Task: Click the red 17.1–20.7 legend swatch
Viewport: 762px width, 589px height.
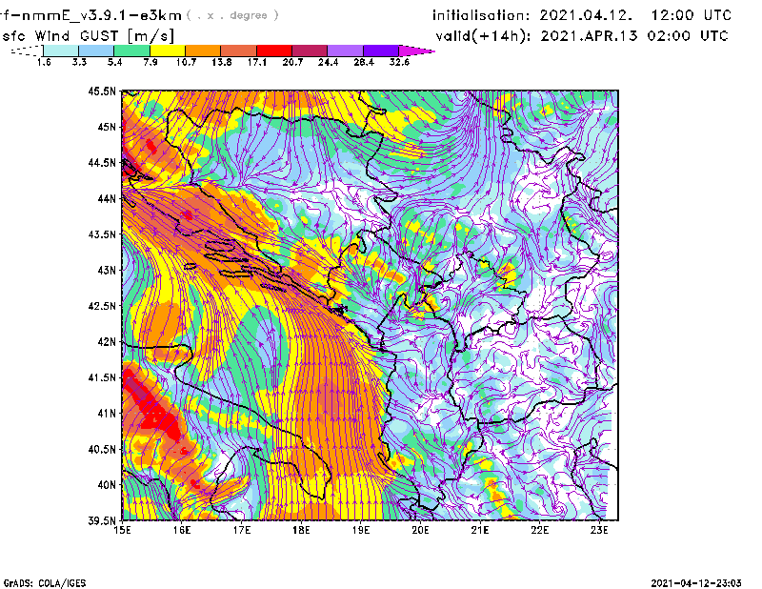Action: (274, 51)
